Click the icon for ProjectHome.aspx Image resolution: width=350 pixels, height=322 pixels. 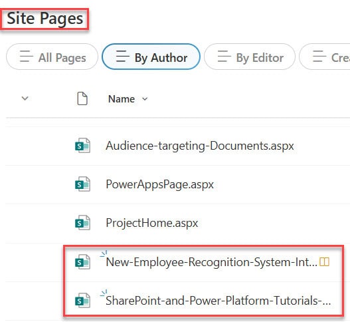click(x=82, y=223)
